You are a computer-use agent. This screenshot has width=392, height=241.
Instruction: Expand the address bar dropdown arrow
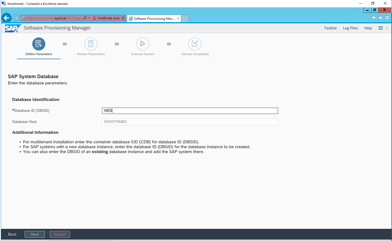click(x=89, y=18)
